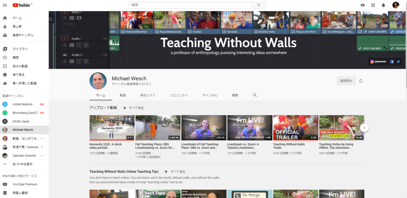Viewport: 407px width, 198px height.
Task: Open Teaching Online by Going Offline title
Action: click(x=336, y=146)
